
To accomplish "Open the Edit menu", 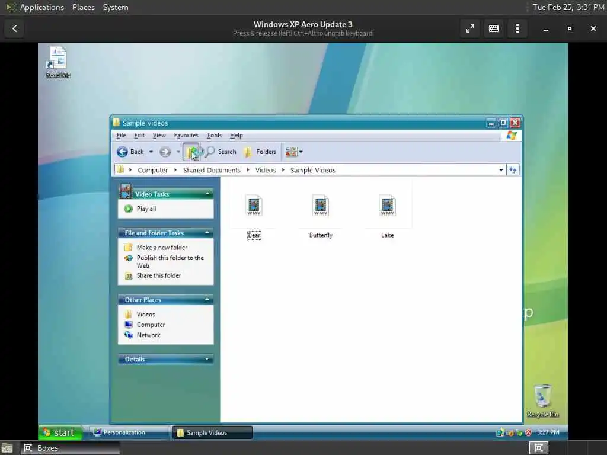I will pos(139,136).
